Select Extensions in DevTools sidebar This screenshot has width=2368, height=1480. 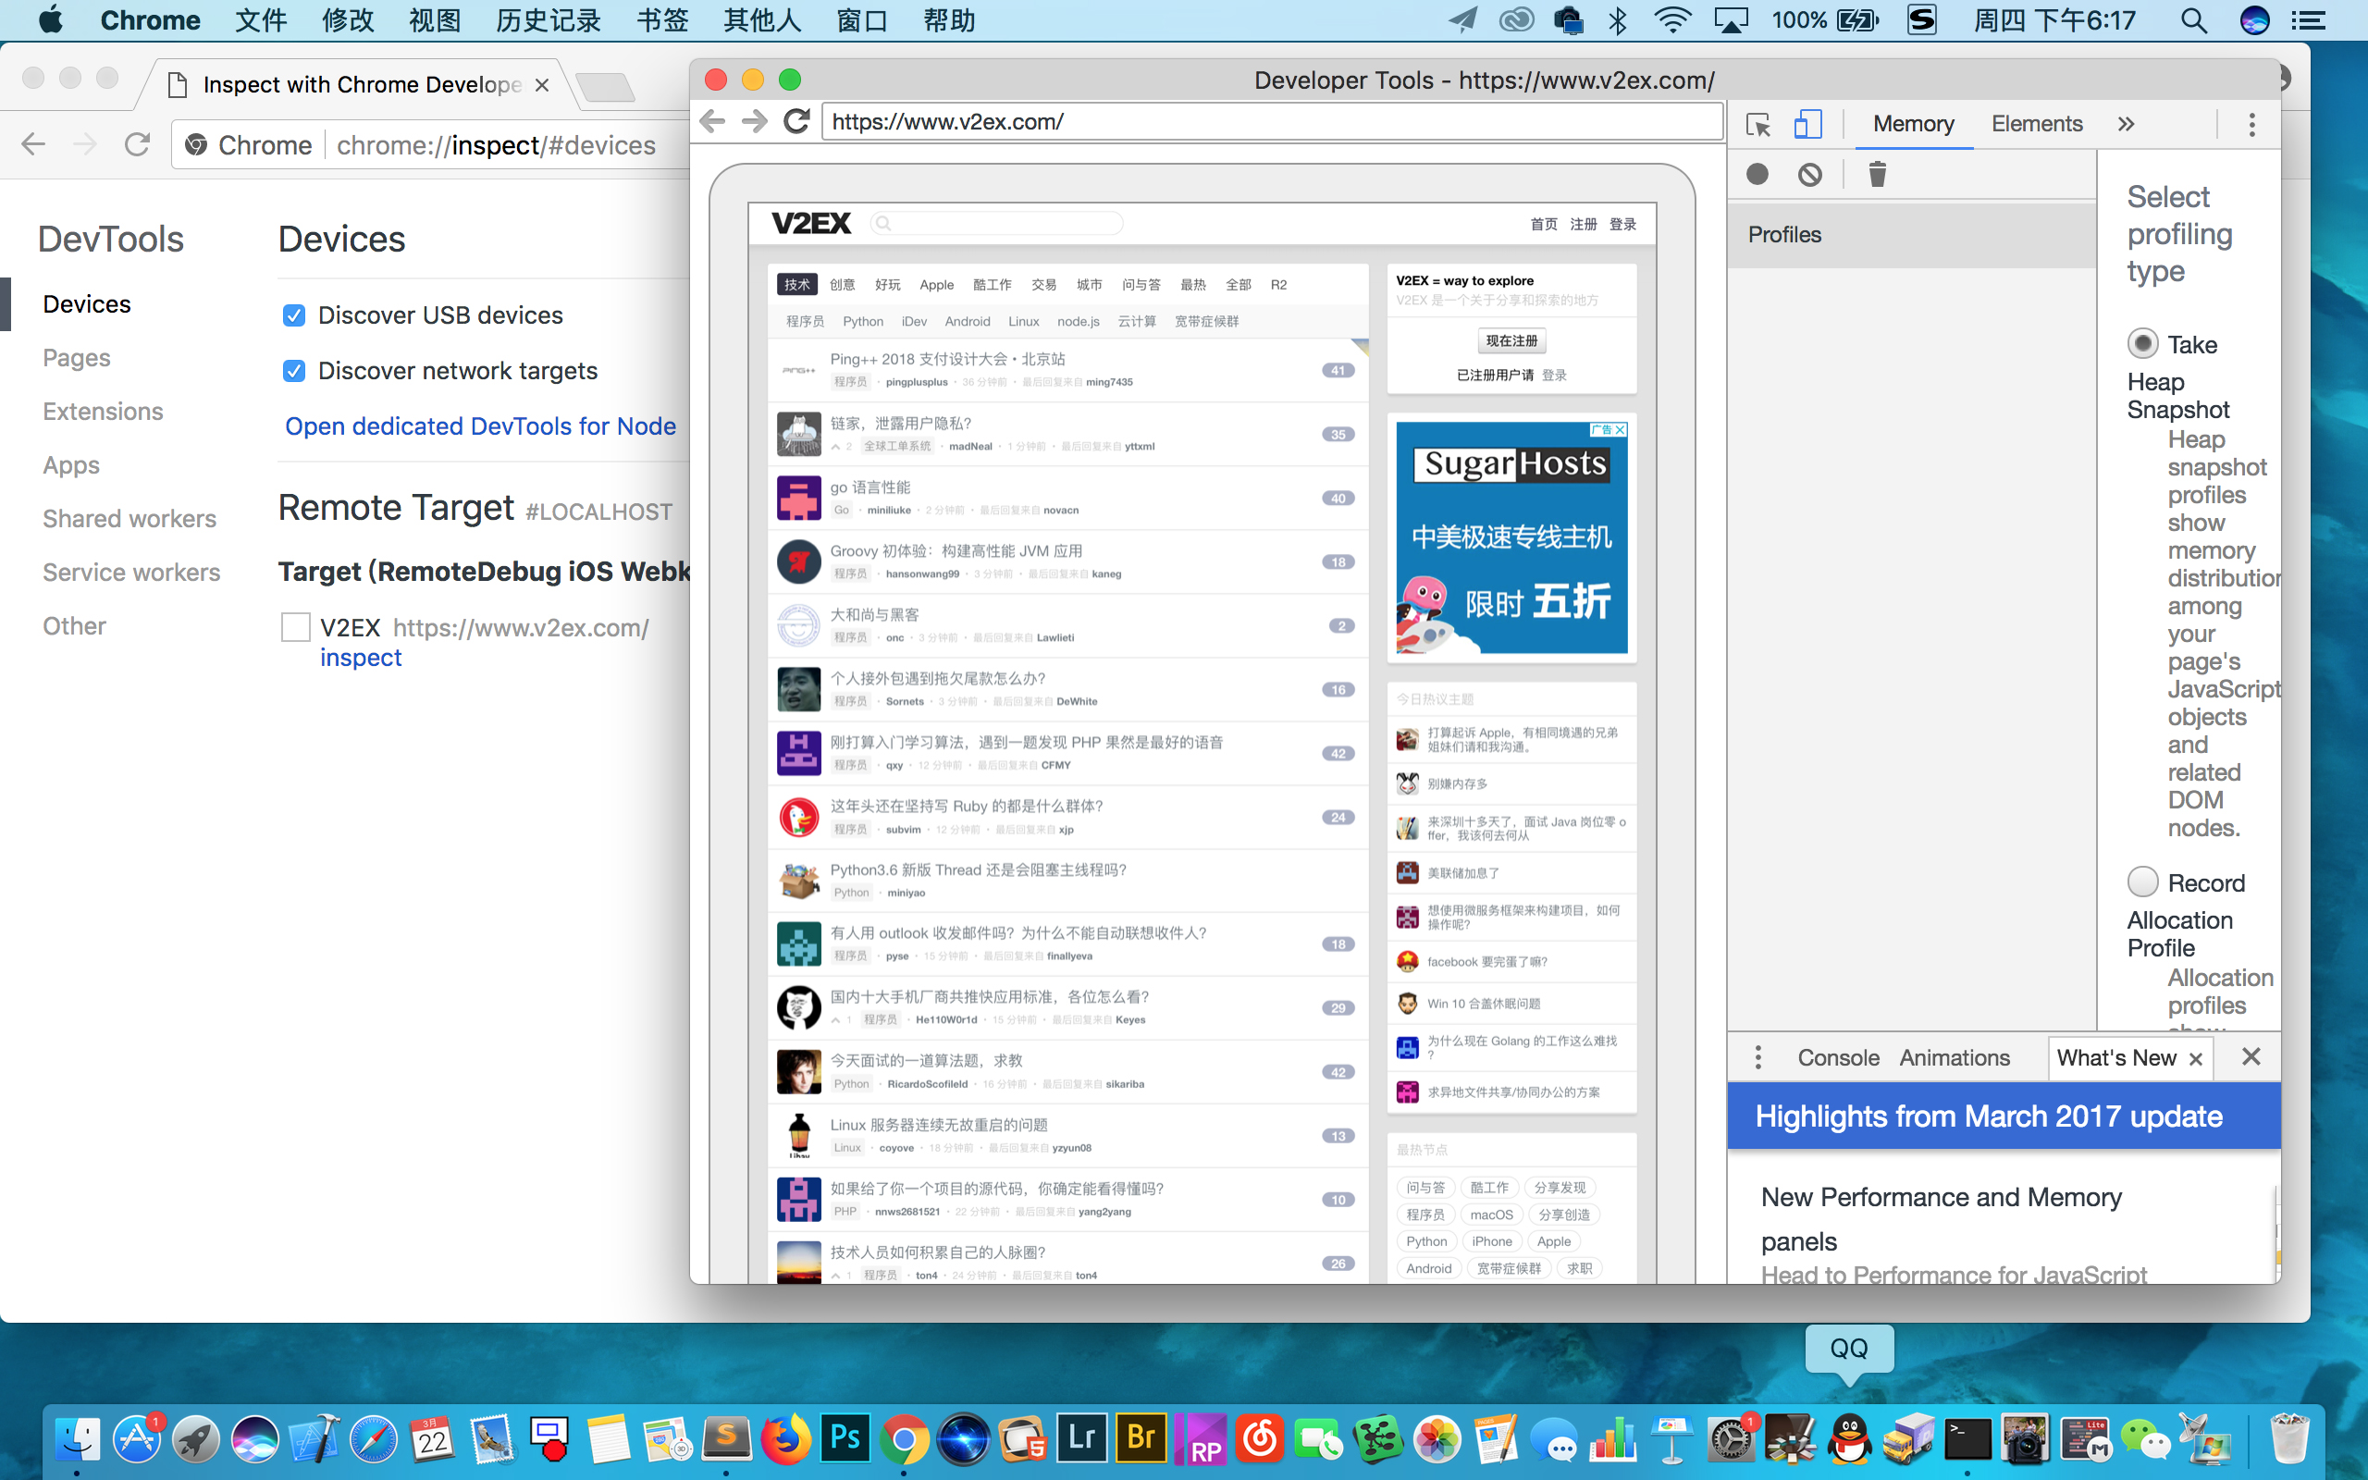(x=103, y=413)
